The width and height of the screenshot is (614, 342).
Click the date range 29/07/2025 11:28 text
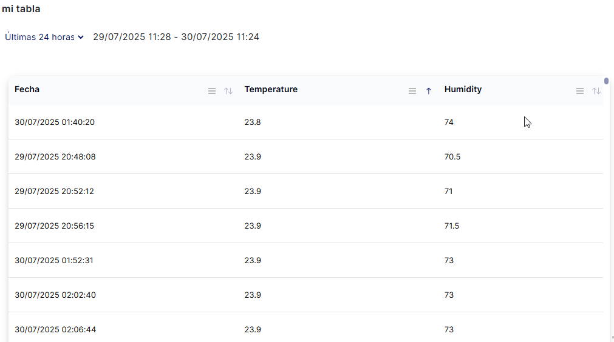click(x=134, y=37)
